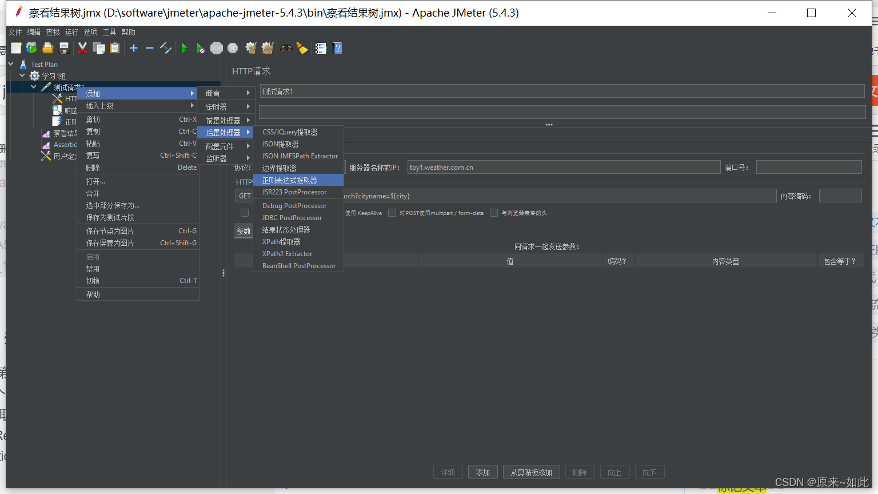Click the 端口号 input field
The width and height of the screenshot is (878, 494).
click(809, 167)
